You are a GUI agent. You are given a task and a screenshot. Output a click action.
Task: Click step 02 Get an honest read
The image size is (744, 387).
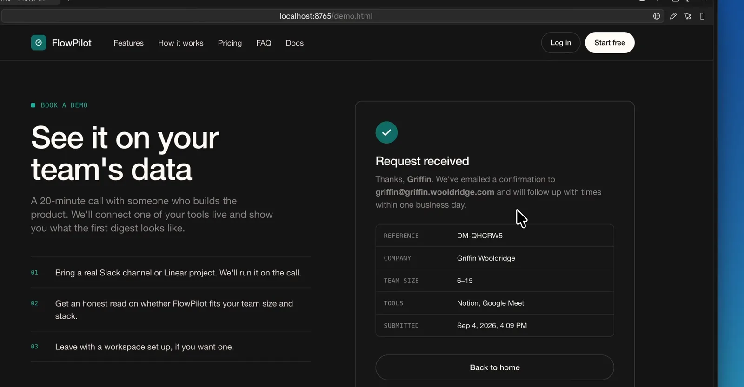171,309
